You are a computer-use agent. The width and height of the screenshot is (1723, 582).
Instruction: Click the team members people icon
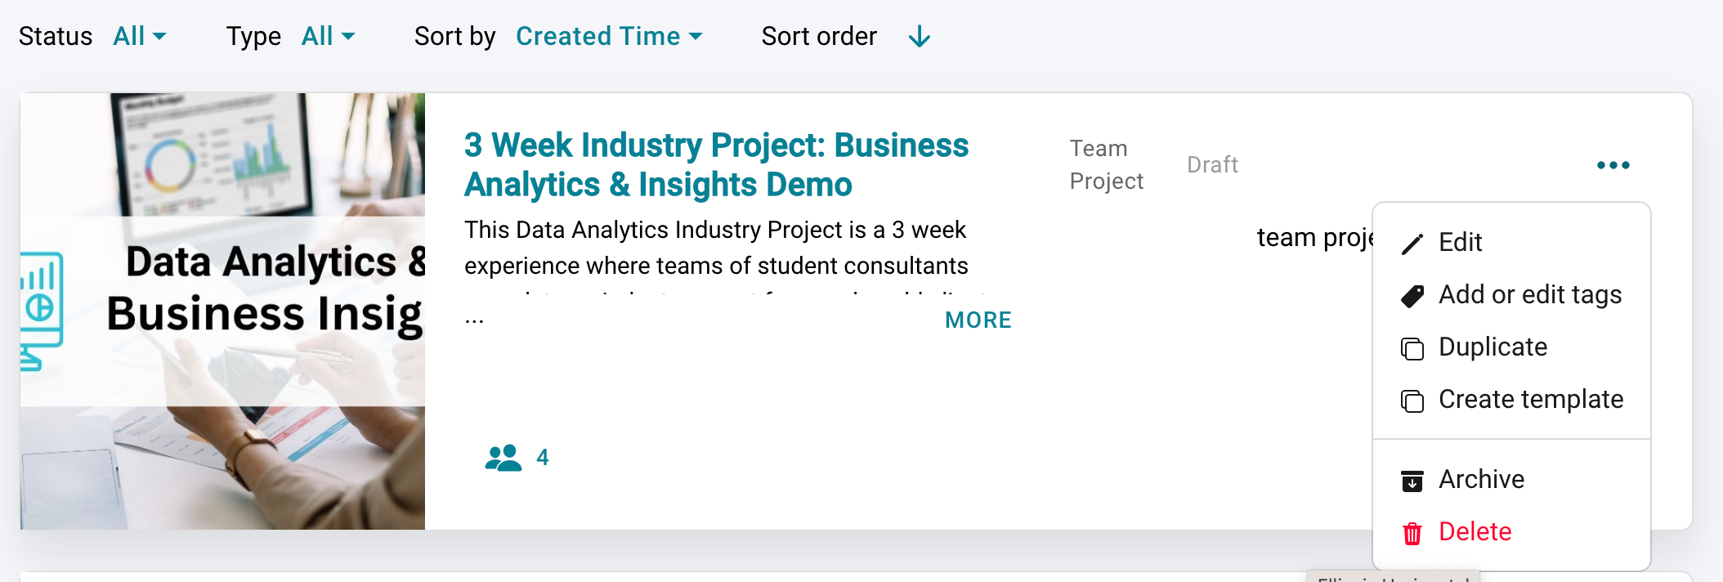click(x=503, y=458)
